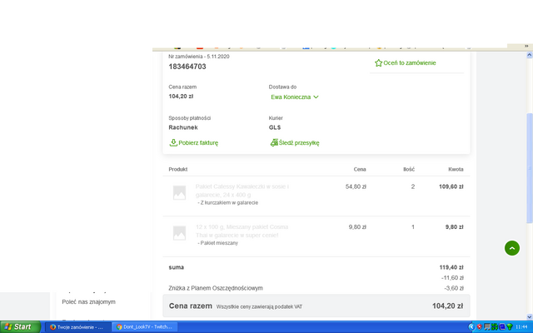The height and width of the screenshot is (333, 533).
Task: Click the Śledź przesyłkę link
Action: pos(299,142)
